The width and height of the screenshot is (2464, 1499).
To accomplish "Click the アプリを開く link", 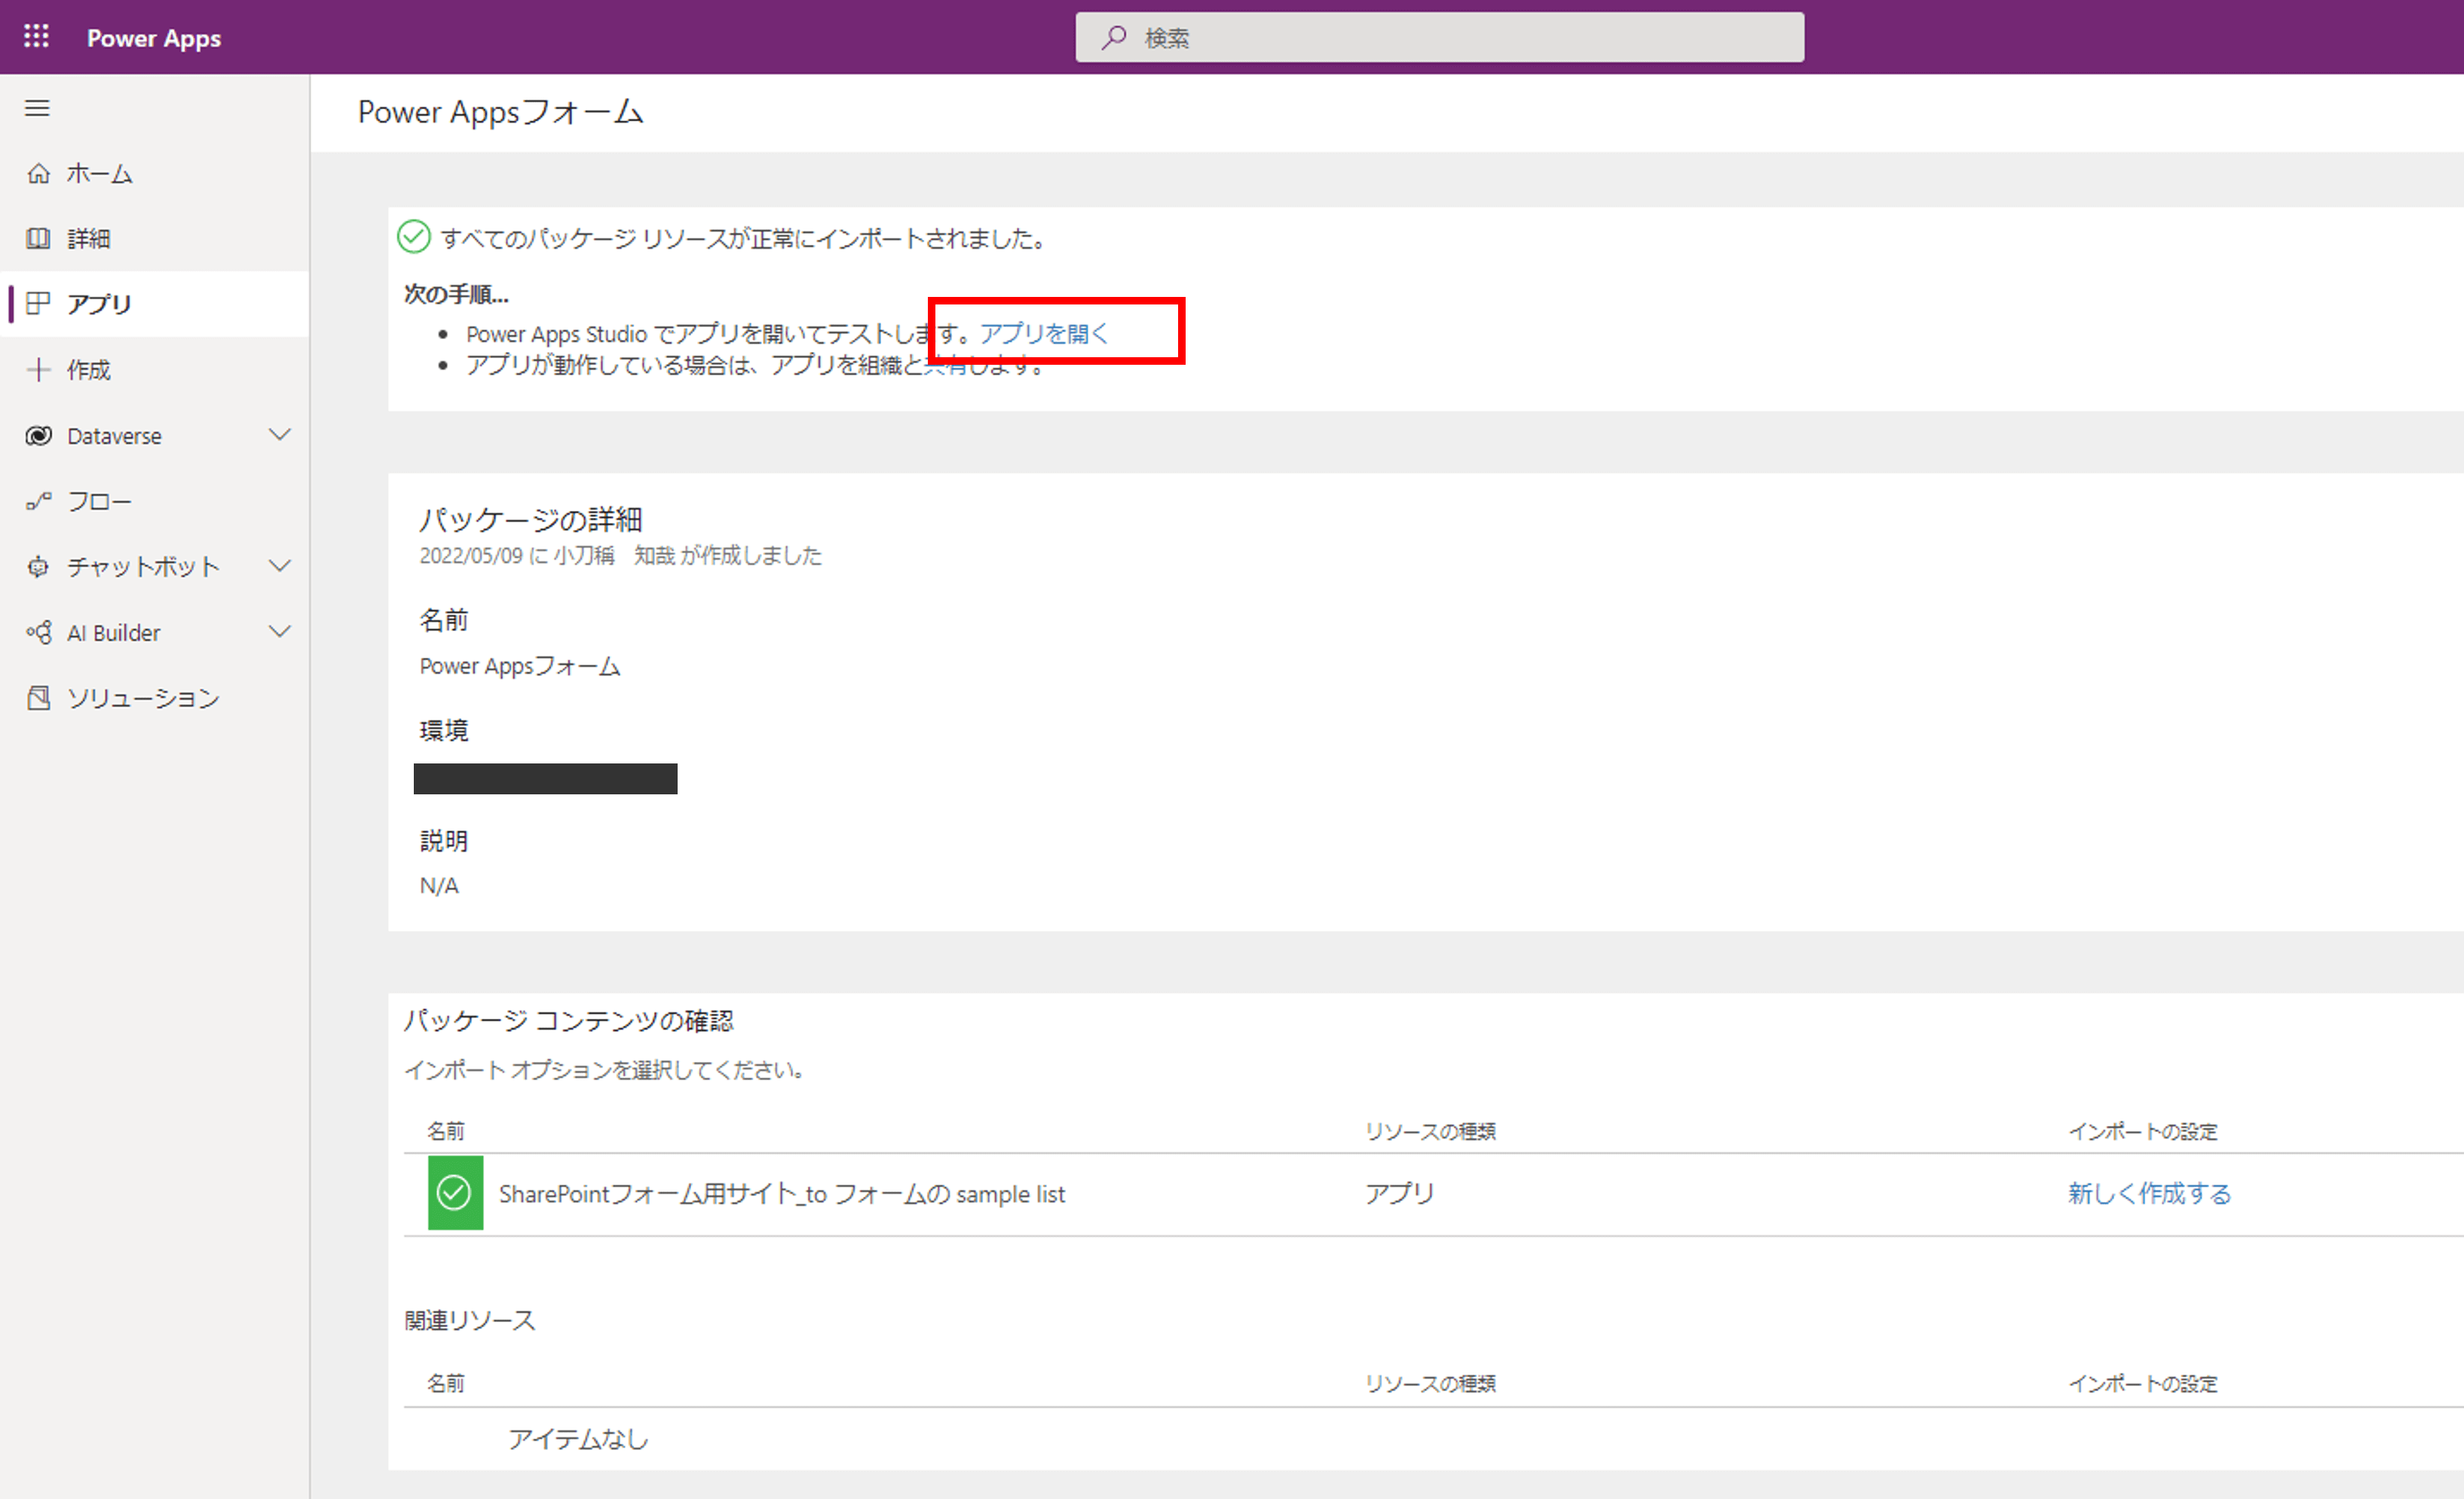I will (1044, 333).
